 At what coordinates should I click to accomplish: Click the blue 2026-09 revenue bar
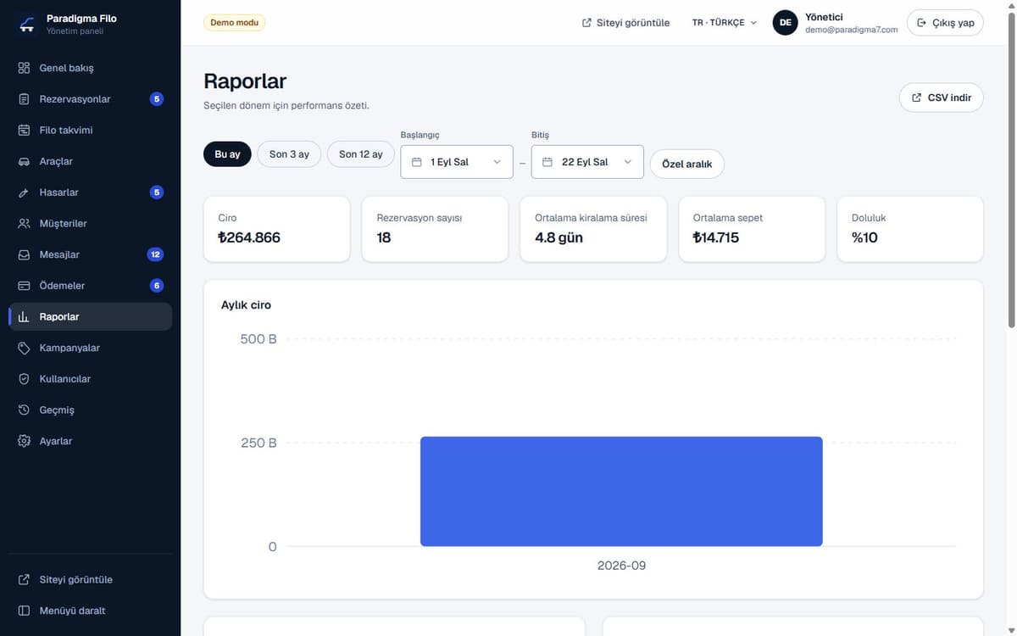click(621, 492)
